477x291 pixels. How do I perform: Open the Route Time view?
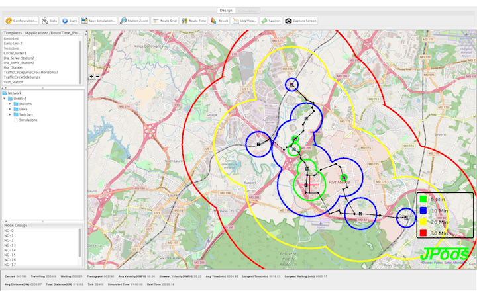pyautogui.click(x=194, y=21)
